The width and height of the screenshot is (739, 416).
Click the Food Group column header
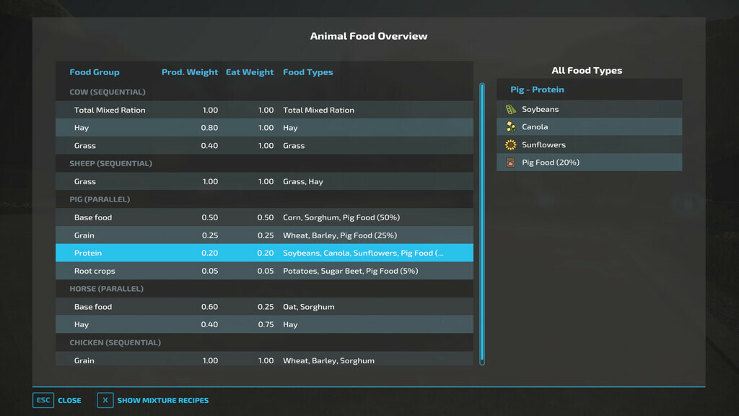tap(95, 72)
